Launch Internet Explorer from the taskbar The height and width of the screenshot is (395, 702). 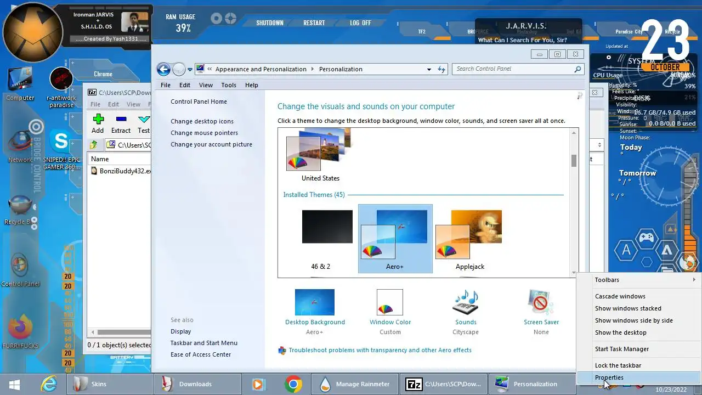coord(49,385)
